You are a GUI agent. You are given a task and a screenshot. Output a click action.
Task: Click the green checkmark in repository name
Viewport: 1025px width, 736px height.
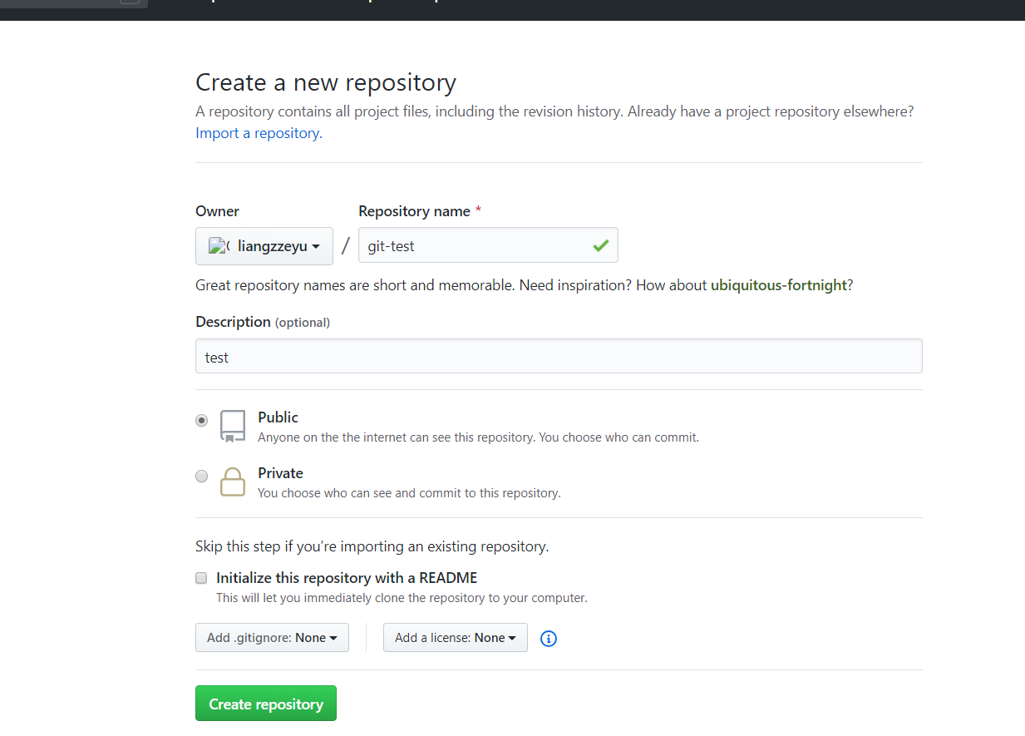tap(600, 245)
